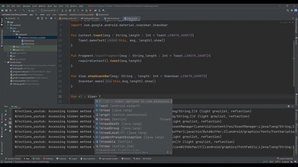Click the Search Everywhere magnifier icon

[x=288, y=10]
